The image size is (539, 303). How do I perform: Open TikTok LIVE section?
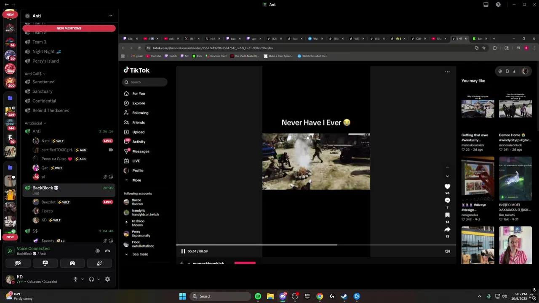click(x=136, y=161)
